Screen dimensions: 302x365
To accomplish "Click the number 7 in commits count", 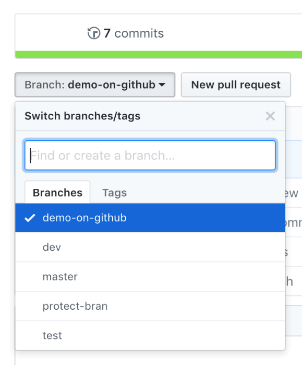I will pos(107,33).
